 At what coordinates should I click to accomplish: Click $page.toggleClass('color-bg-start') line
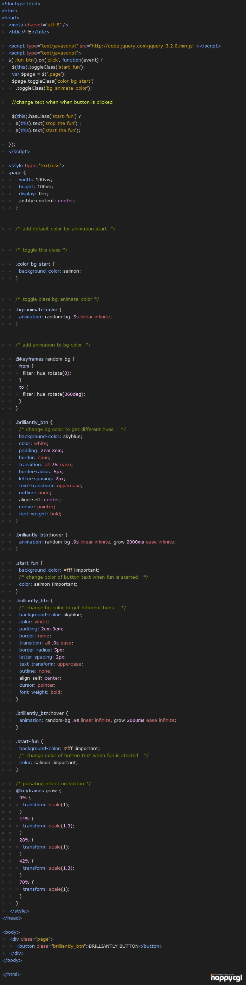52,81
